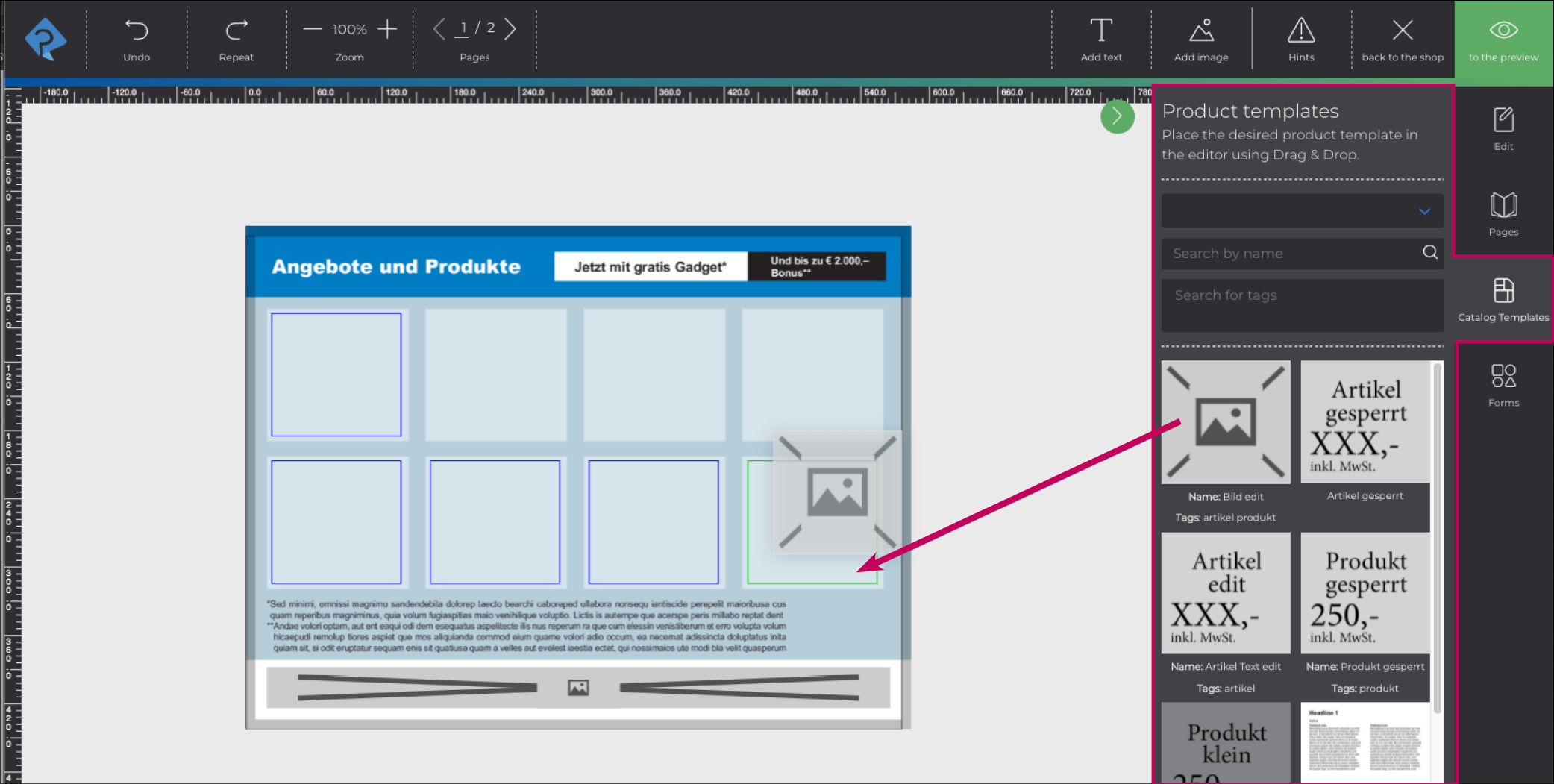Collapse the side panel with green arrow

[x=1117, y=116]
